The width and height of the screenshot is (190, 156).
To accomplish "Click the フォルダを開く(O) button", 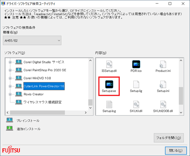I will point(169,138).
